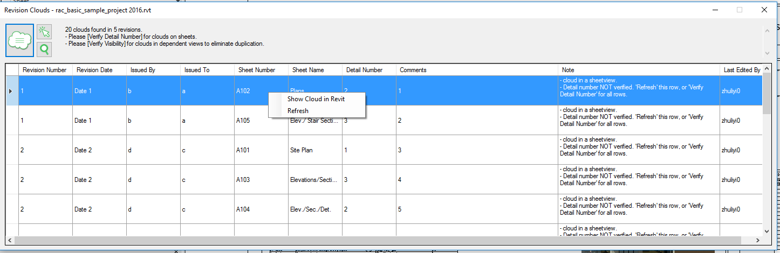Sort by the Revision Date column header
The width and height of the screenshot is (780, 253).
point(99,70)
